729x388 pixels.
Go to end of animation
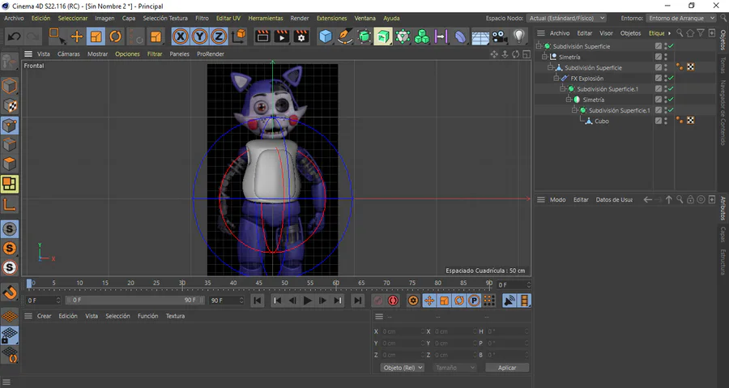point(357,301)
